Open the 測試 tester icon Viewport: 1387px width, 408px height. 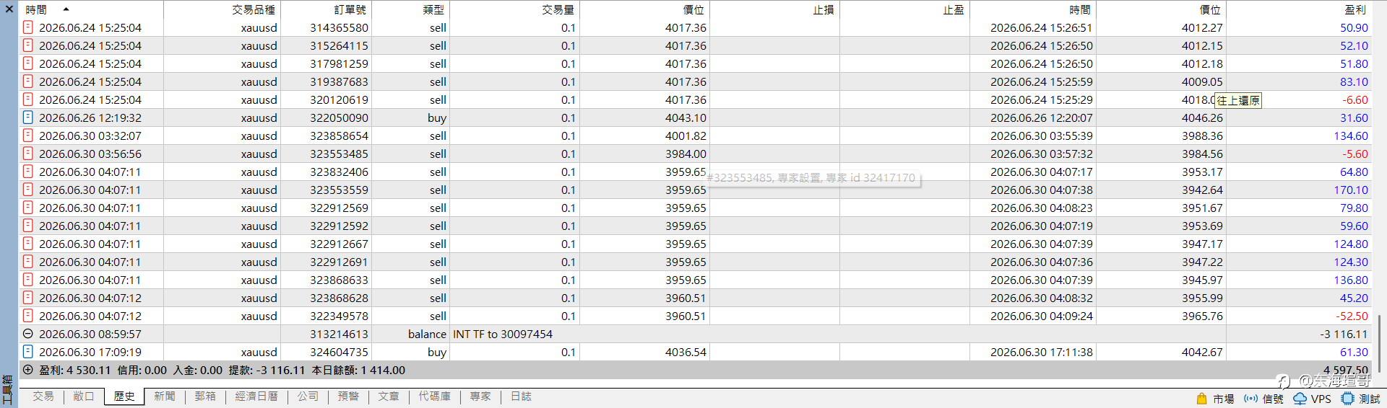coord(1347,399)
